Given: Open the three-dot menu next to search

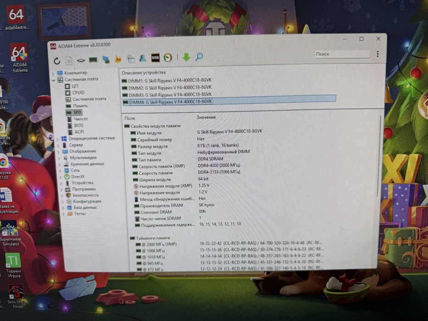Looking at the screenshot, I should coord(378,54).
